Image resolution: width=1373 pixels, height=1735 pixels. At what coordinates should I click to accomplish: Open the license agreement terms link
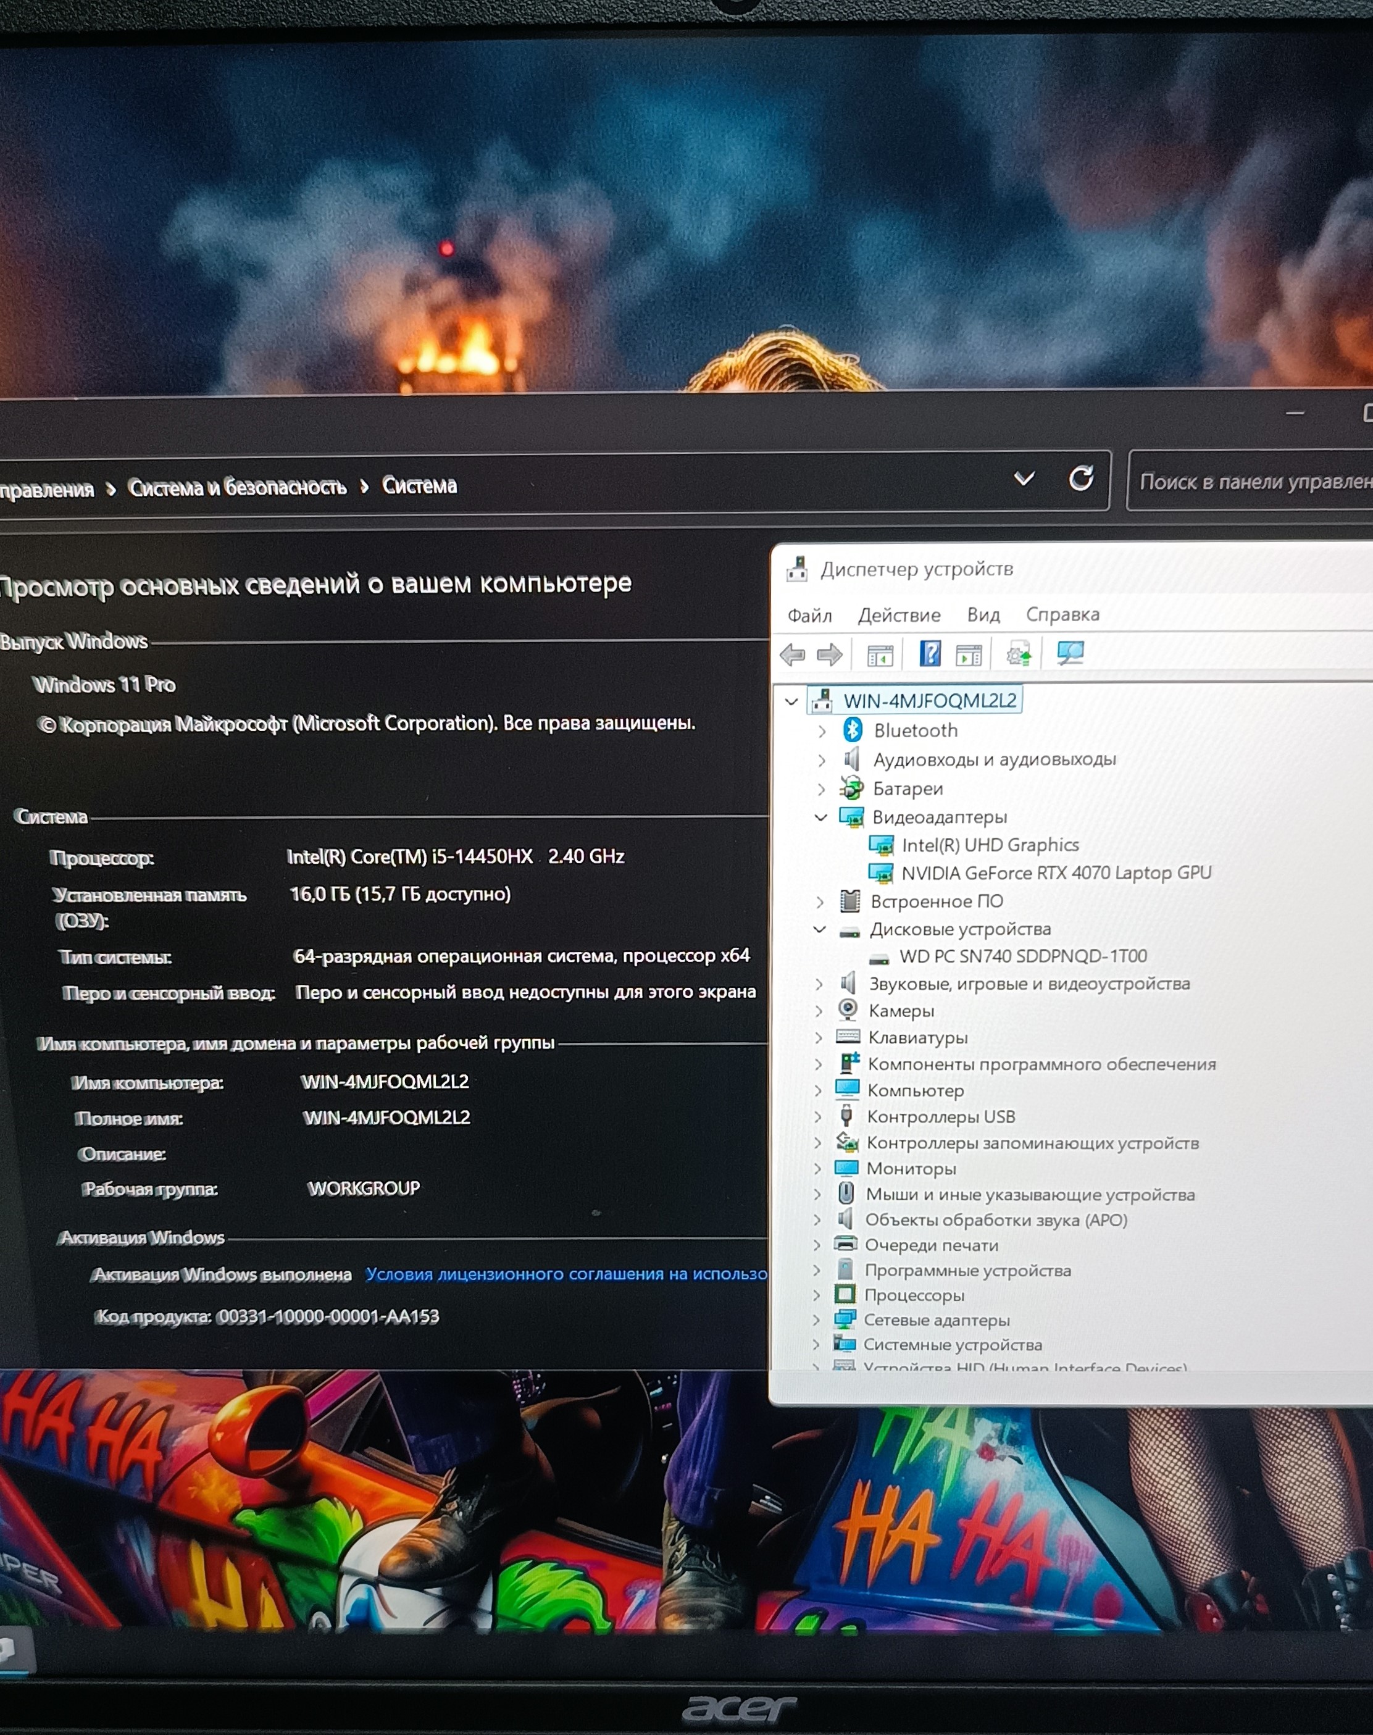pyautogui.click(x=567, y=1274)
